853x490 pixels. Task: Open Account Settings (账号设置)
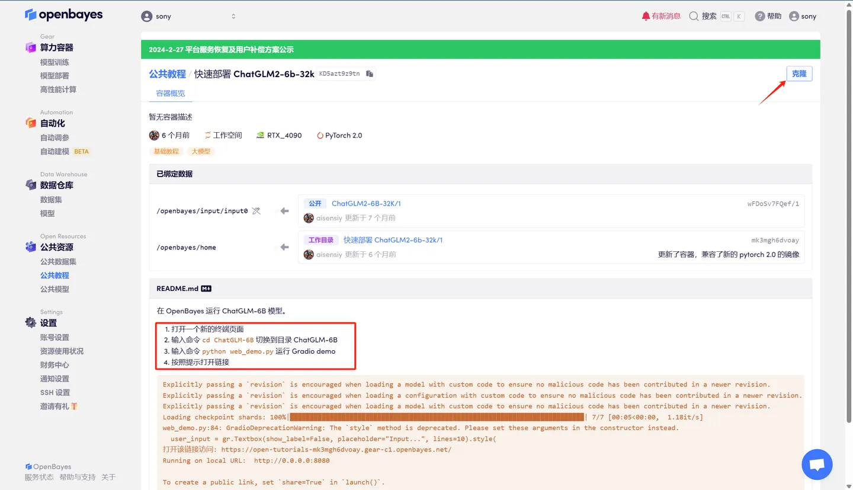pos(54,337)
